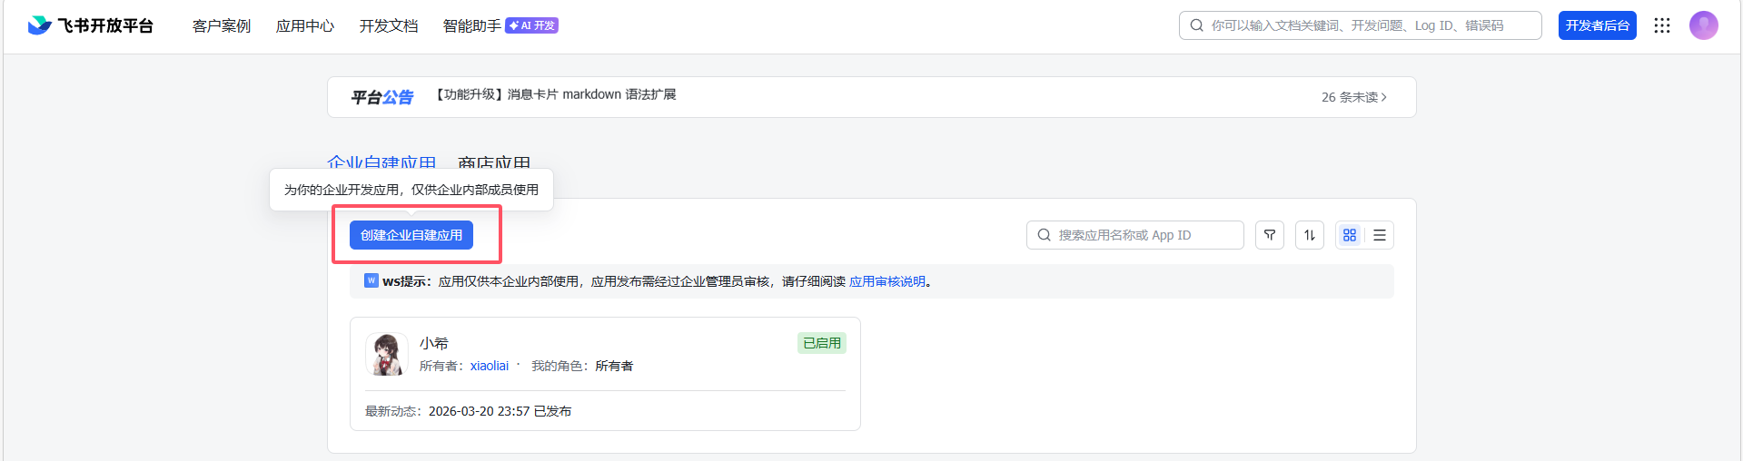Screen dimensions: 1743x461
Task: Open the 应用中心 menu
Action: coord(305,25)
